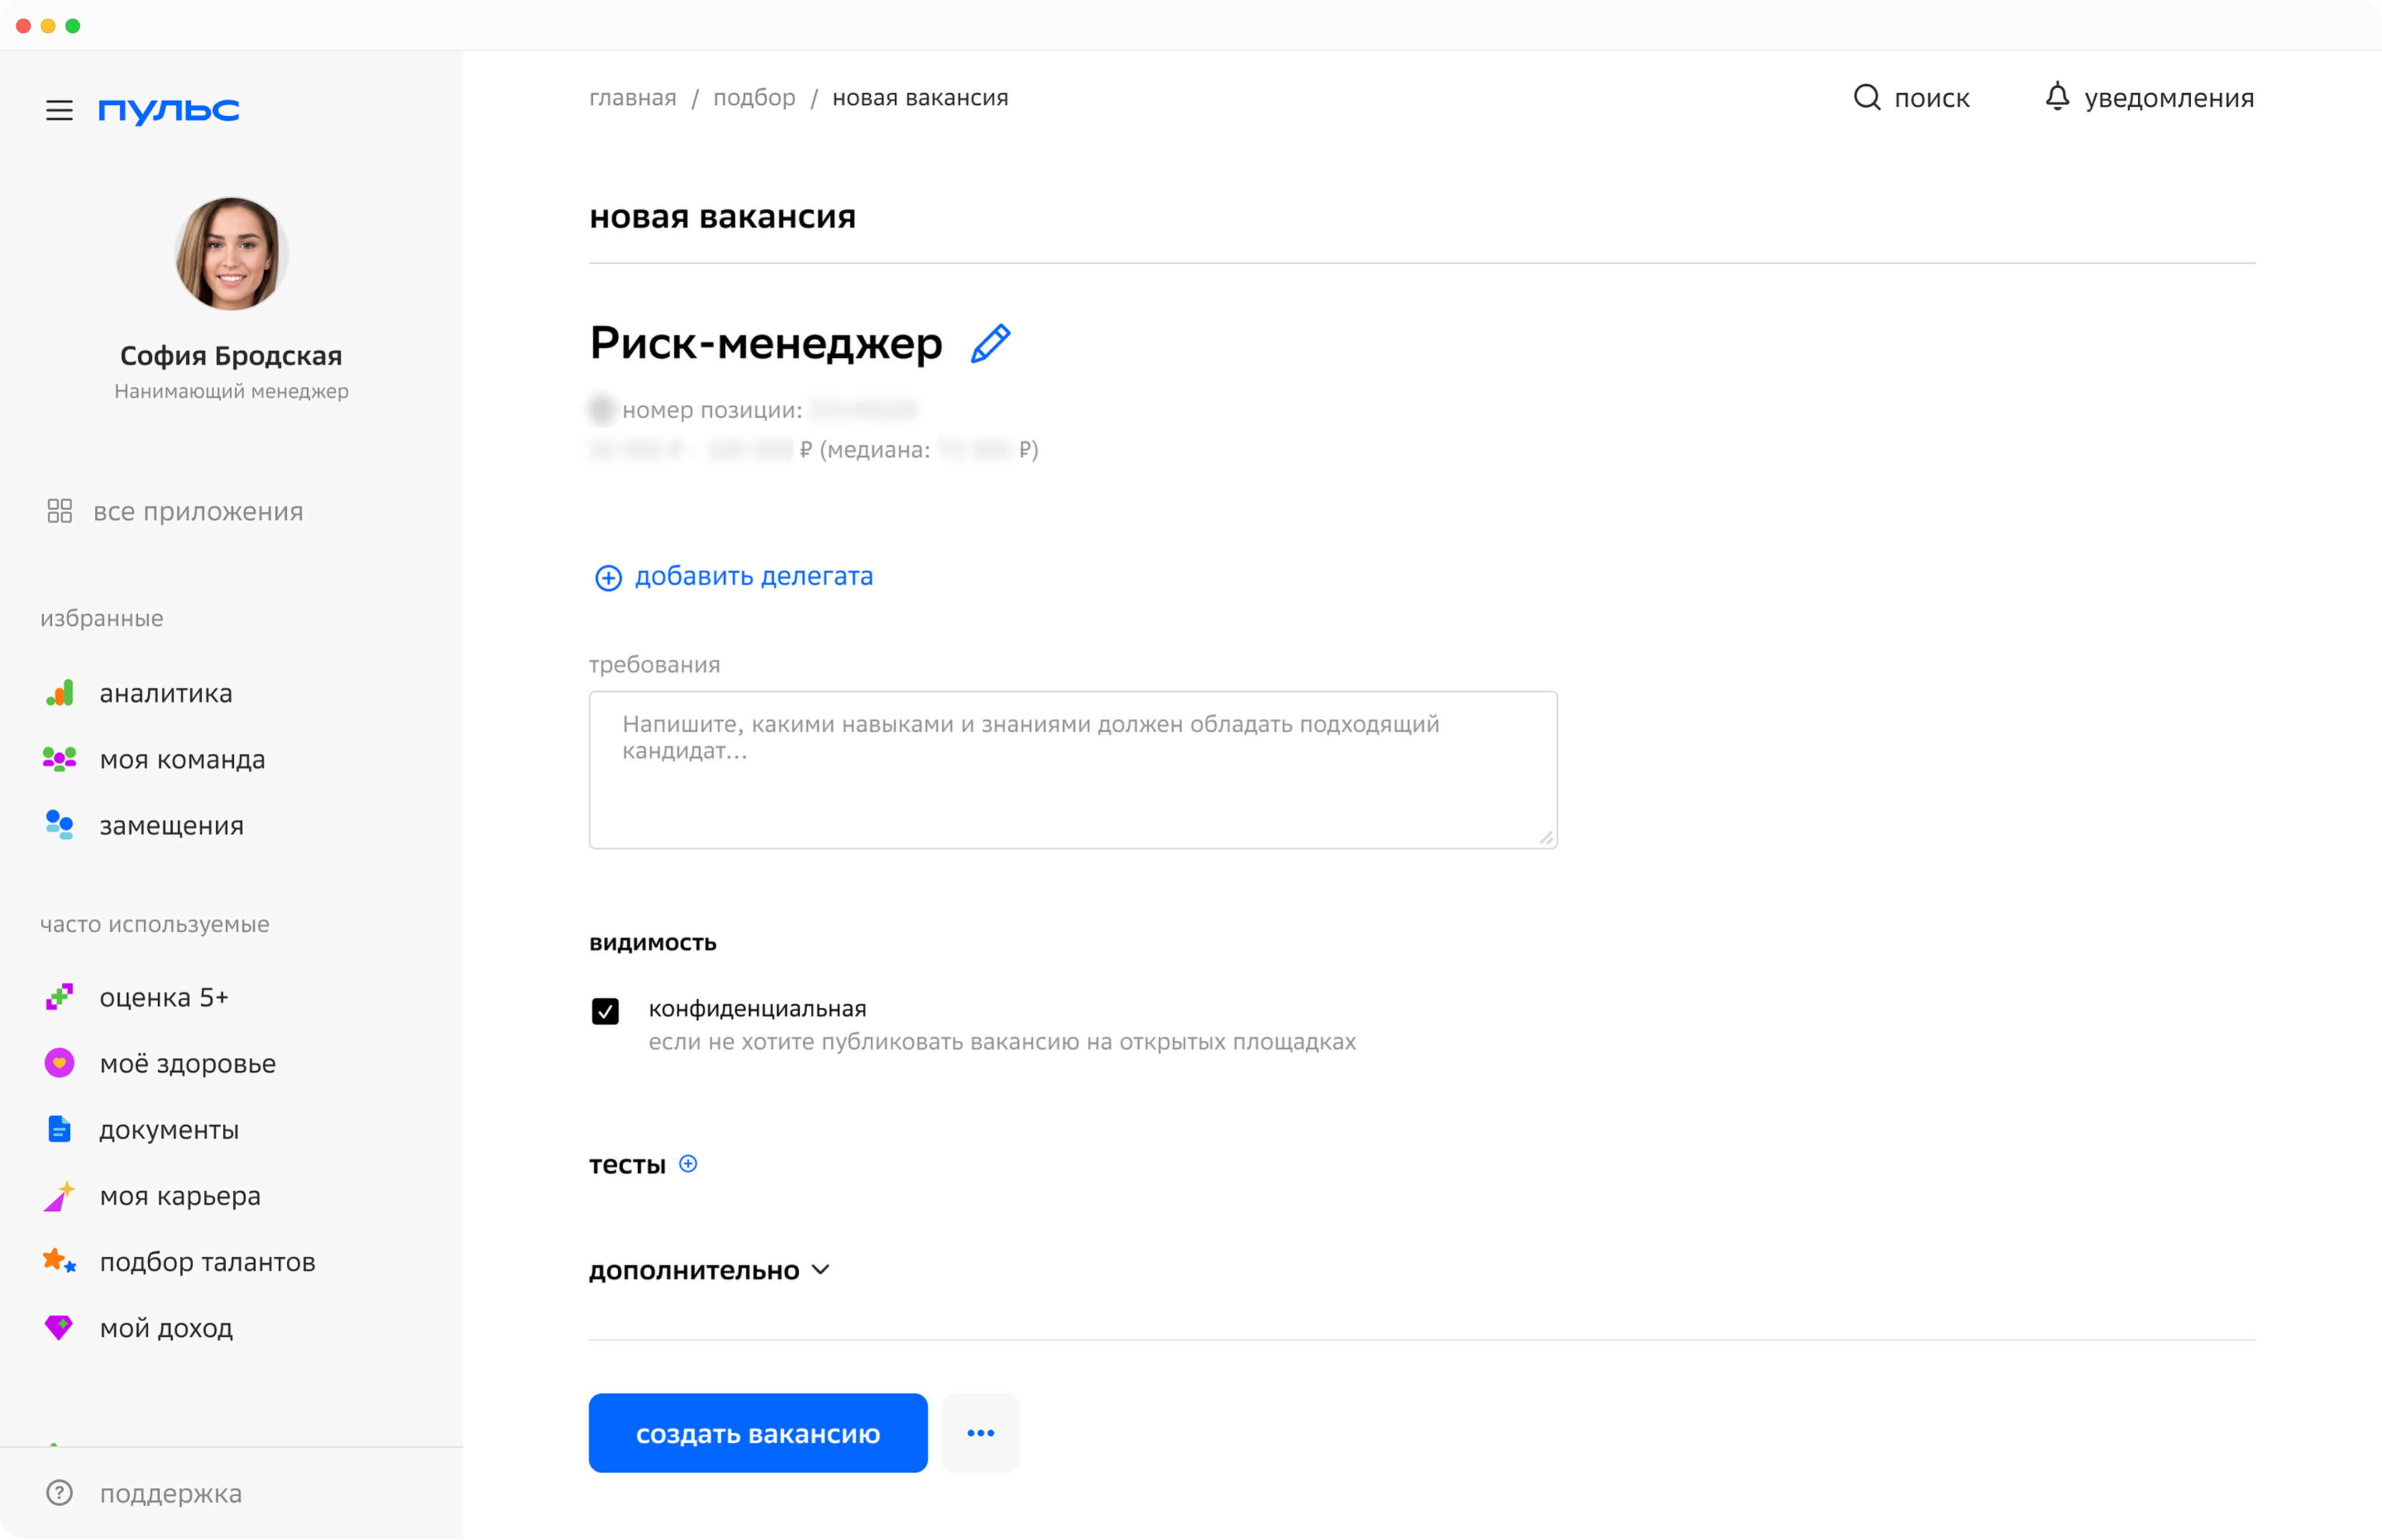Uncheck the конфиденциальная checkbox
Viewport: 2382px width, 1540px height.
pos(605,1011)
